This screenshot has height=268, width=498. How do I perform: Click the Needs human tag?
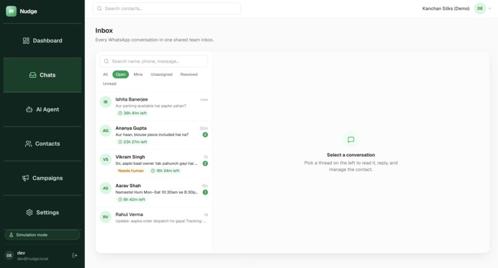tap(131, 171)
